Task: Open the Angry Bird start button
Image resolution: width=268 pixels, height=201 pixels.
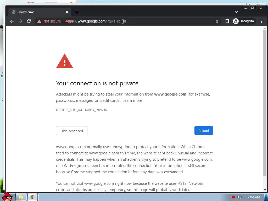Action: click(x=7, y=197)
